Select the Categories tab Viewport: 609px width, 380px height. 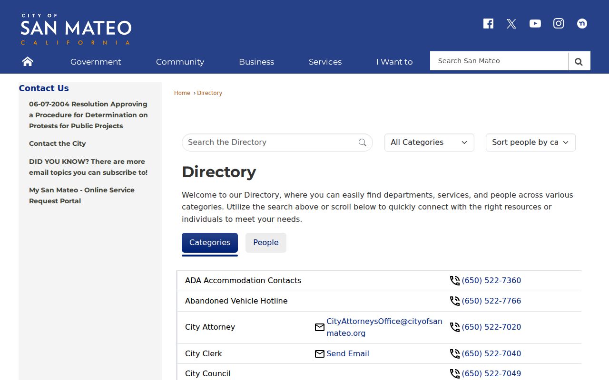click(x=210, y=243)
